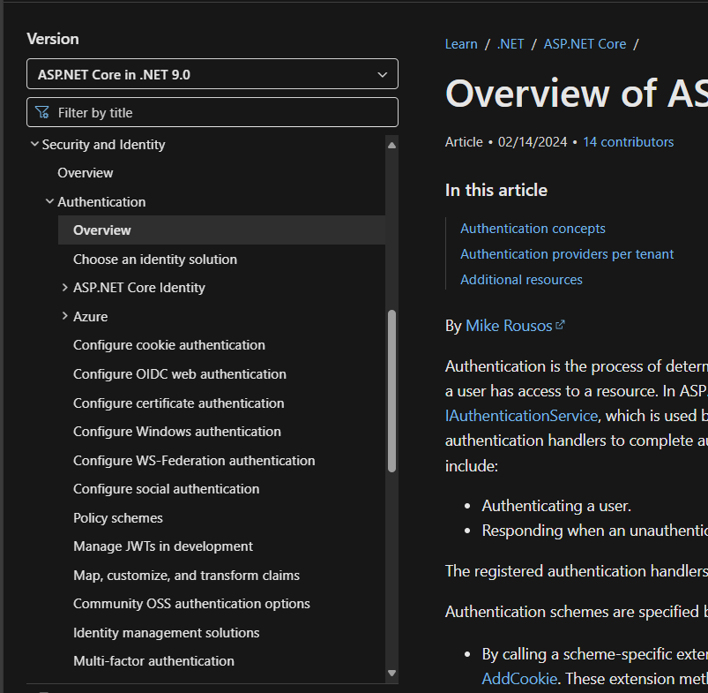
Task: Open Configure cookie authentication page
Action: pyautogui.click(x=169, y=345)
